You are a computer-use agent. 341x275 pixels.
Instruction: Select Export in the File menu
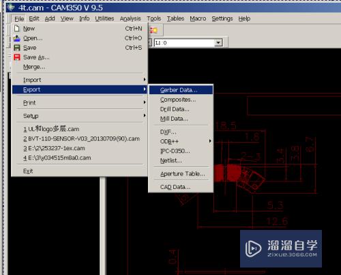coord(80,89)
